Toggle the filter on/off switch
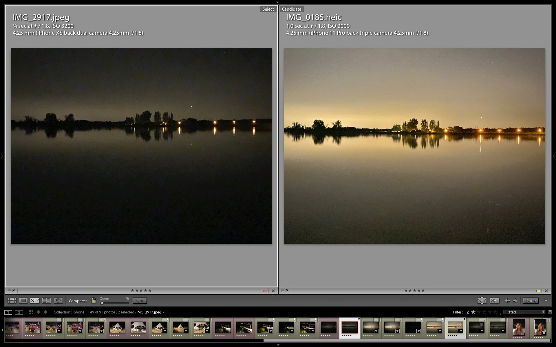This screenshot has height=347, width=556. (550, 312)
